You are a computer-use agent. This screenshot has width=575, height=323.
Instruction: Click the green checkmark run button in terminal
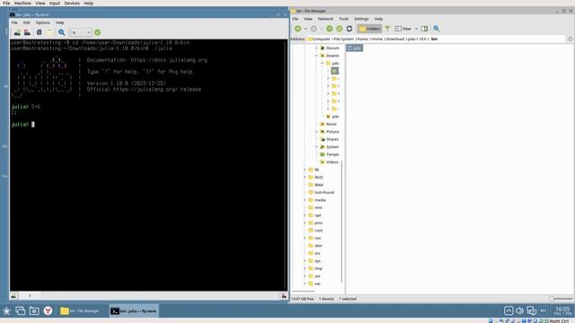[98, 32]
